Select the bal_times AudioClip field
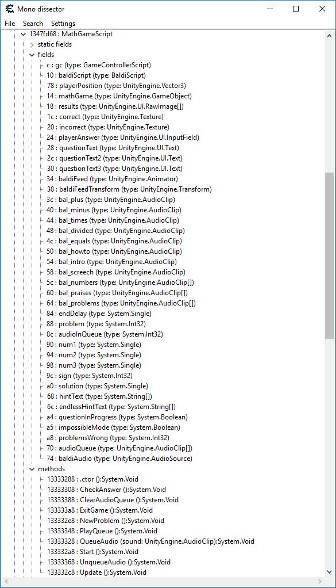The image size is (336, 588). point(113,220)
